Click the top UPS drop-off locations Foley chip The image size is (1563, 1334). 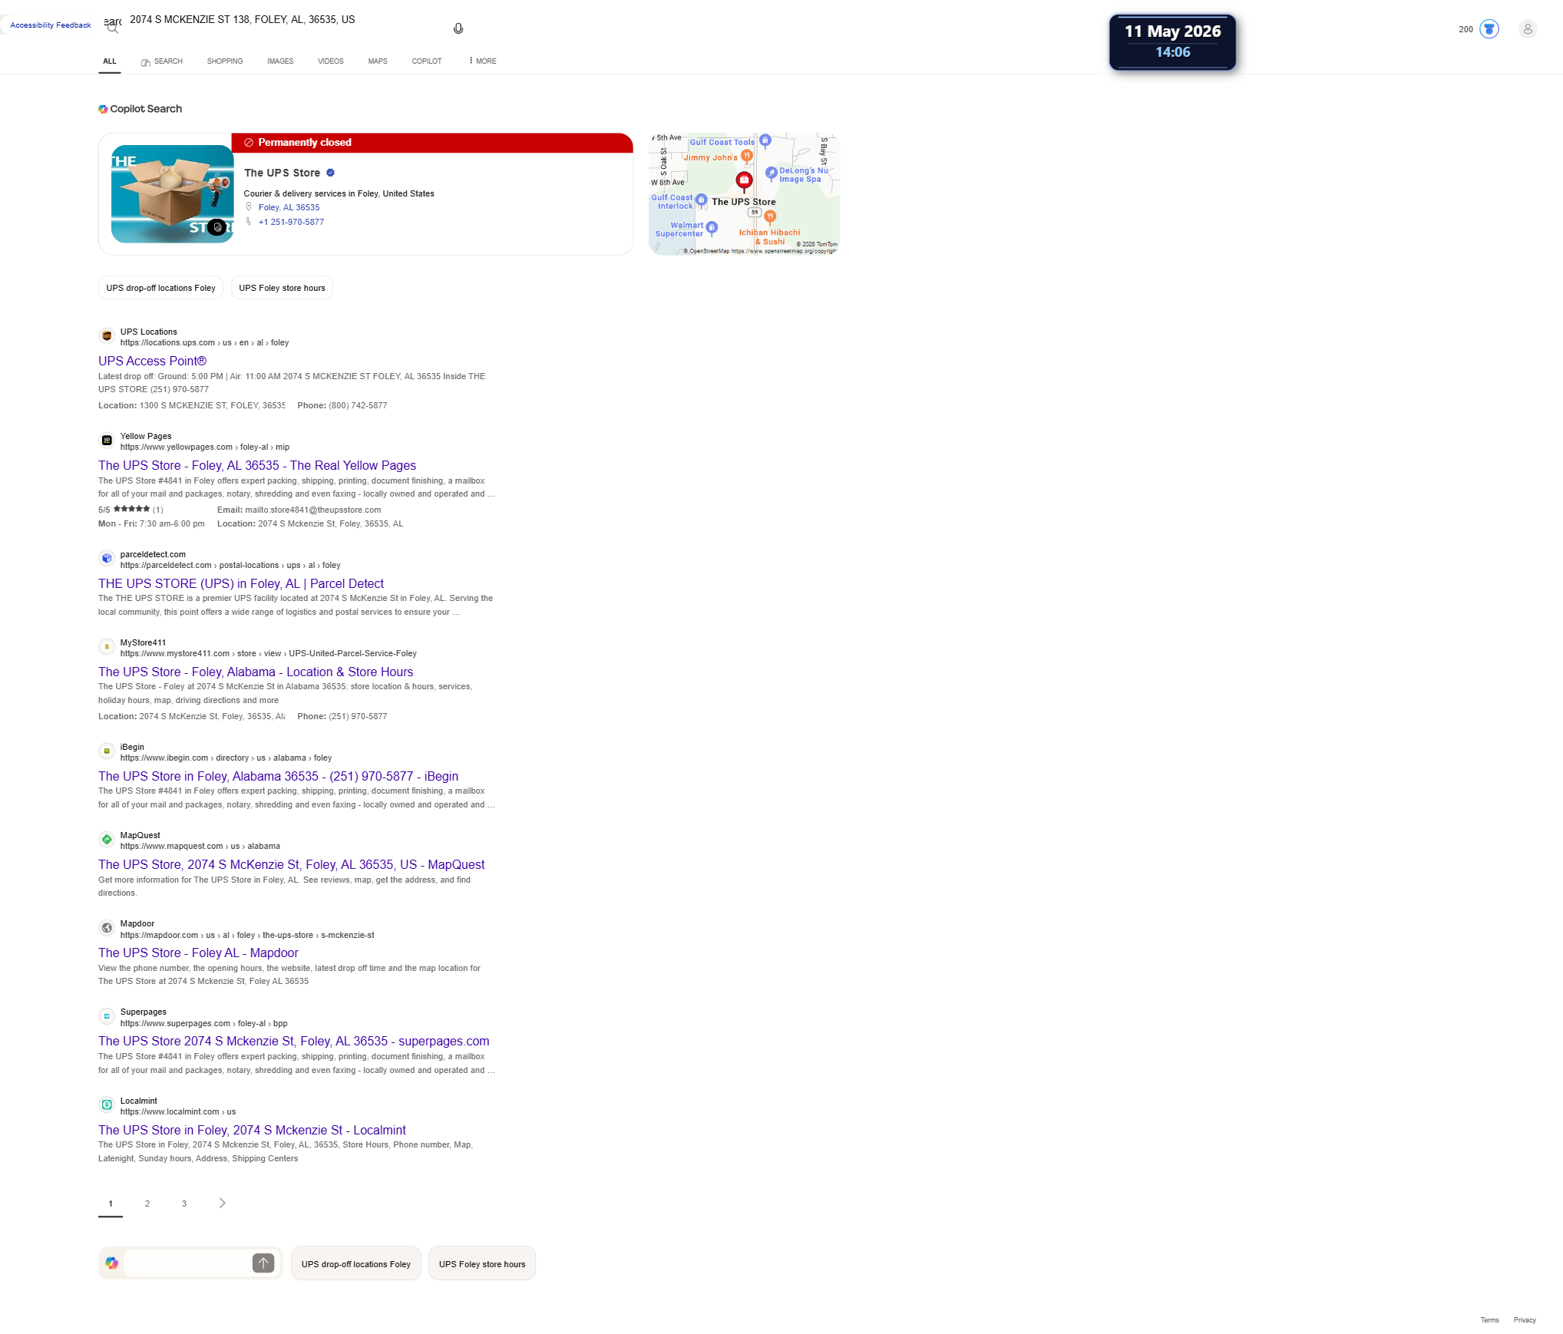click(161, 288)
